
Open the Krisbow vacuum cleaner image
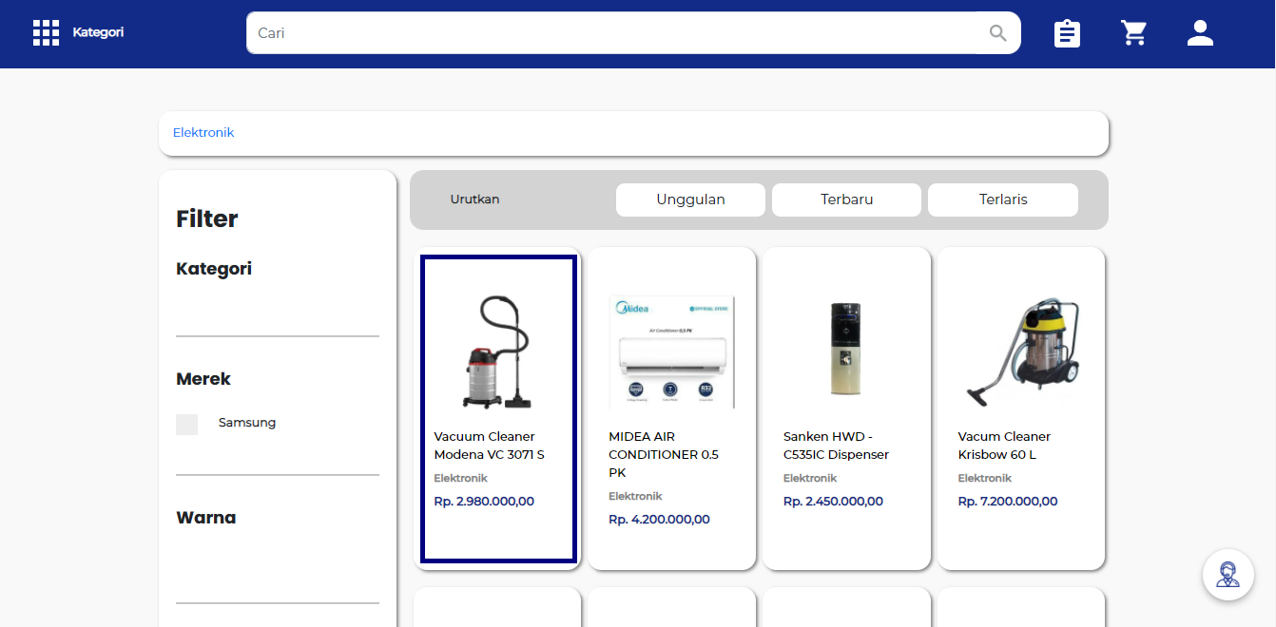point(1021,351)
